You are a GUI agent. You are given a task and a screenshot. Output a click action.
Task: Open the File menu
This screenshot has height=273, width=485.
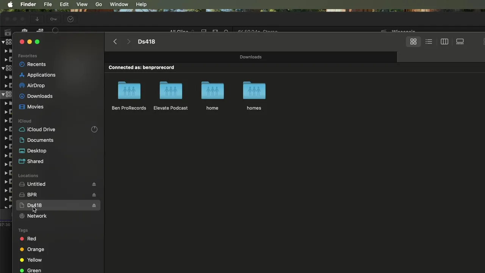[48, 4]
